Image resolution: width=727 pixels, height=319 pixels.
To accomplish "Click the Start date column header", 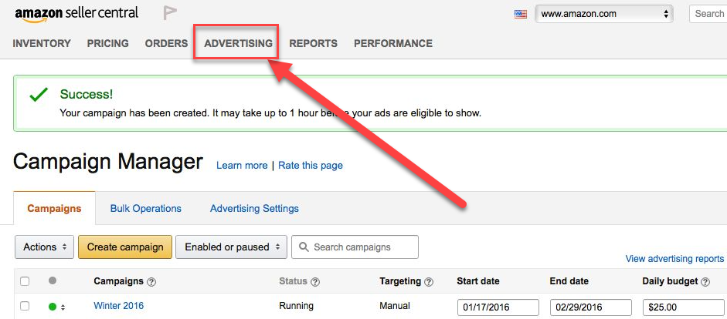I will (x=478, y=281).
